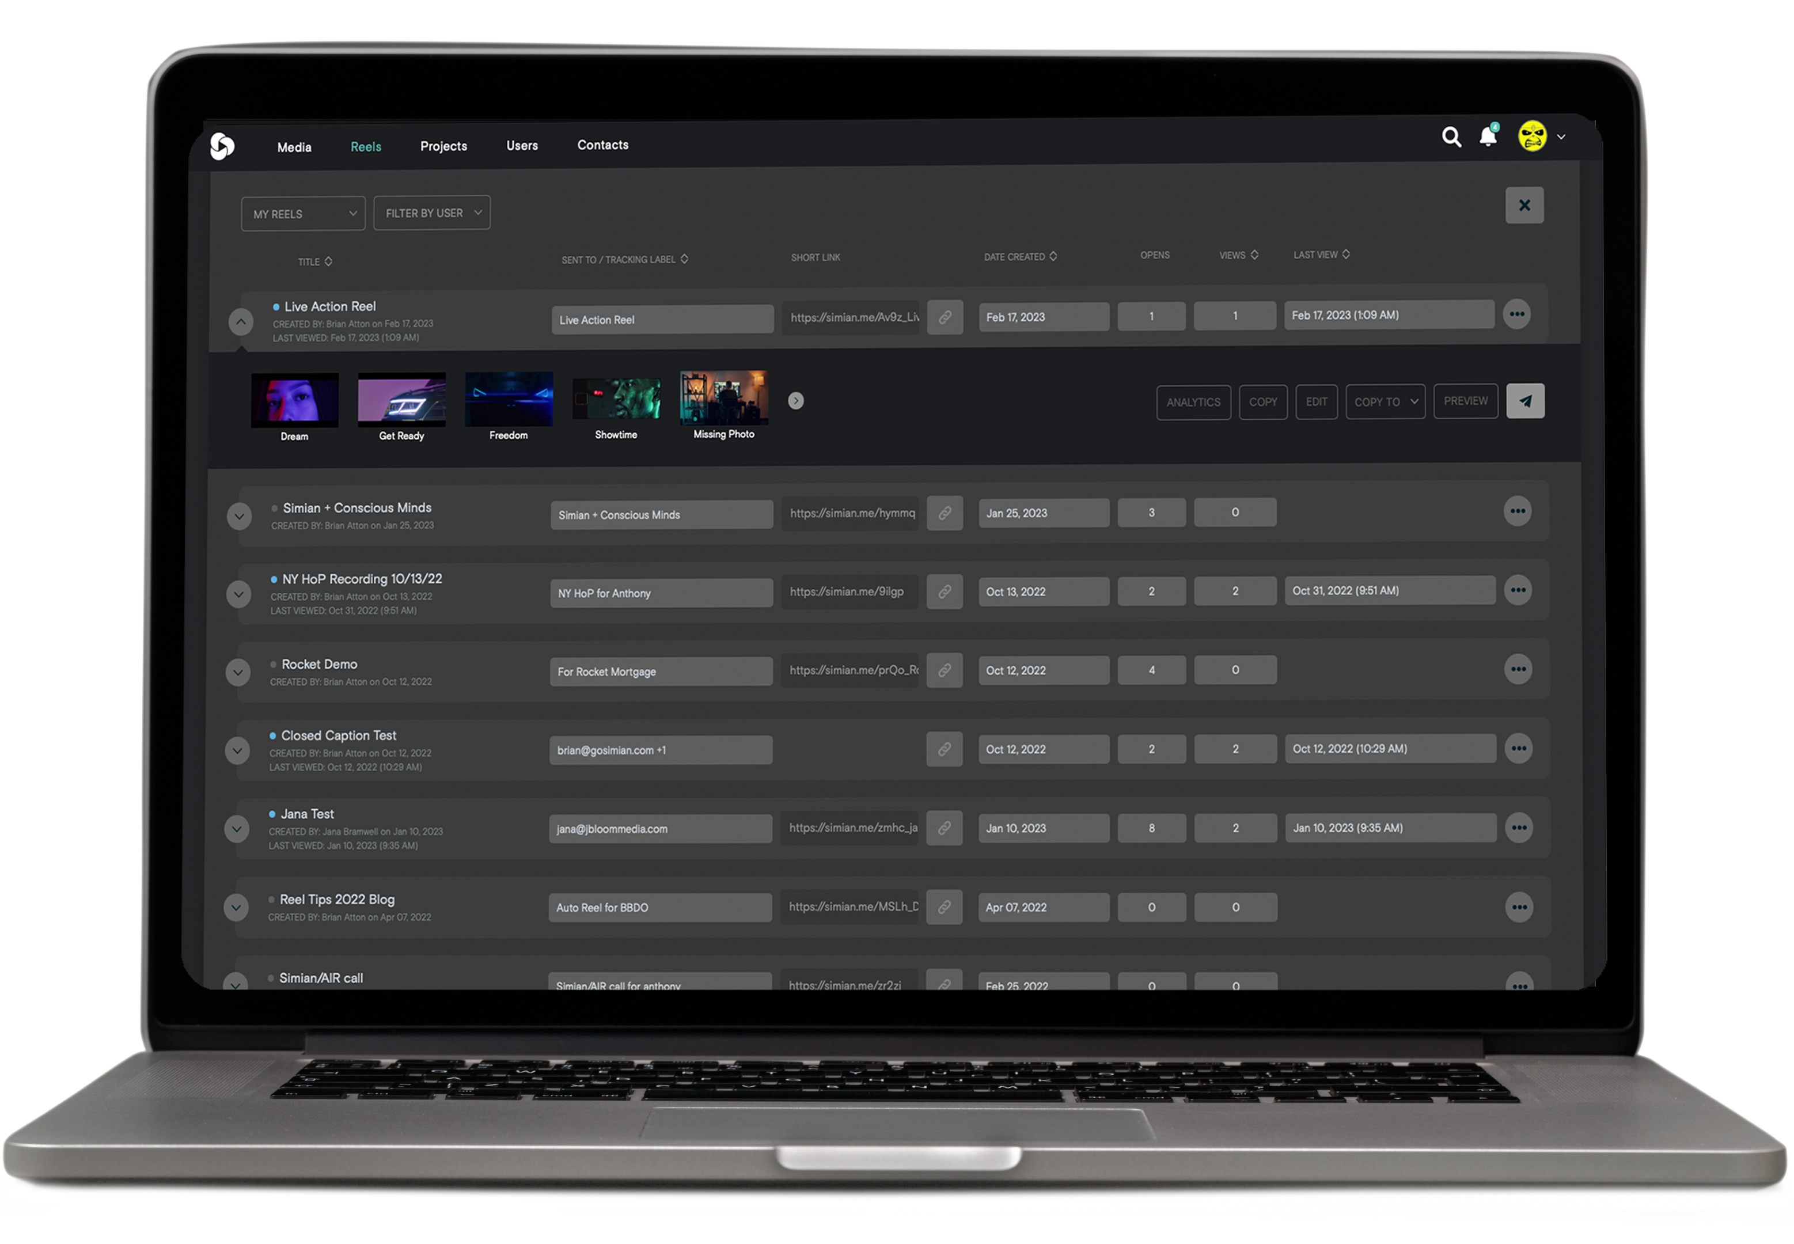Screen dimensions: 1794x1244
Task: Click the brian@gosimian.com +1 label
Action: point(661,750)
